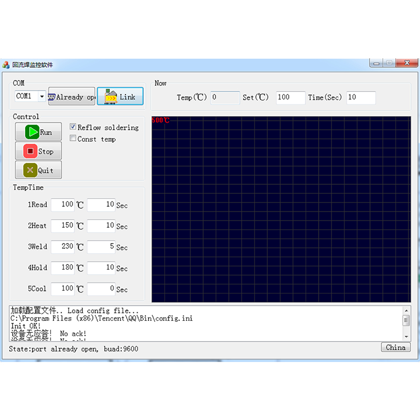The height and width of the screenshot is (420, 420).
Task: Enable the Reflow soldering checkbox
Action: 73,127
